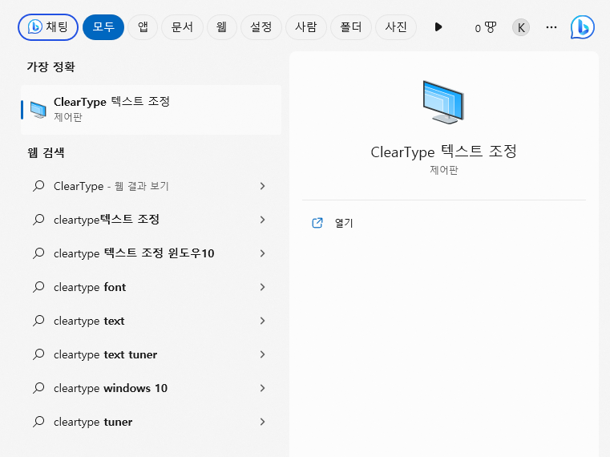Select cleartype font suggestion
Screen dimensions: 610x457
point(151,287)
